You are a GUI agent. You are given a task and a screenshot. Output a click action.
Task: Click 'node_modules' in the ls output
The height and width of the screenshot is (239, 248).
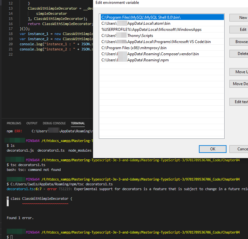click(x=80, y=150)
